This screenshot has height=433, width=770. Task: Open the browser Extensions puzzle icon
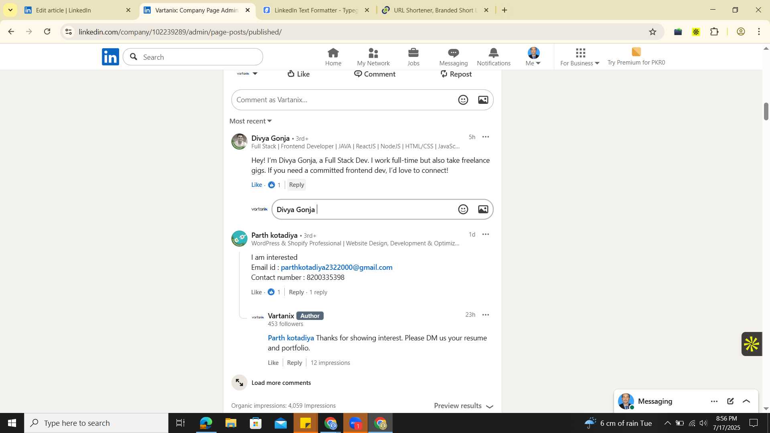[x=715, y=32]
